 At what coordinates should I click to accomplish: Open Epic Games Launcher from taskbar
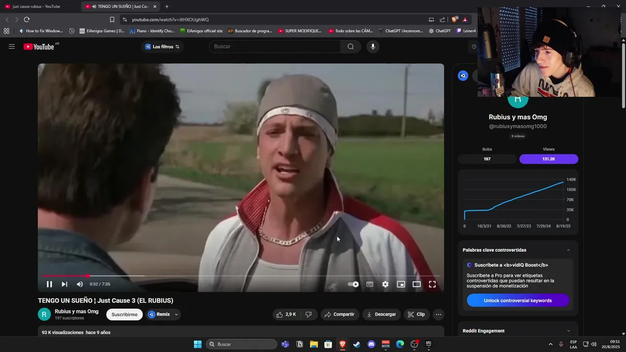tap(428, 344)
